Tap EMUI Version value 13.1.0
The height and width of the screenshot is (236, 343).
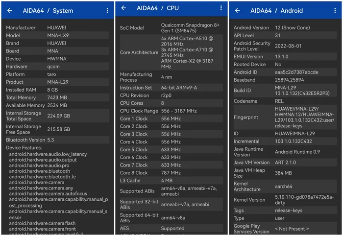coord(282,57)
